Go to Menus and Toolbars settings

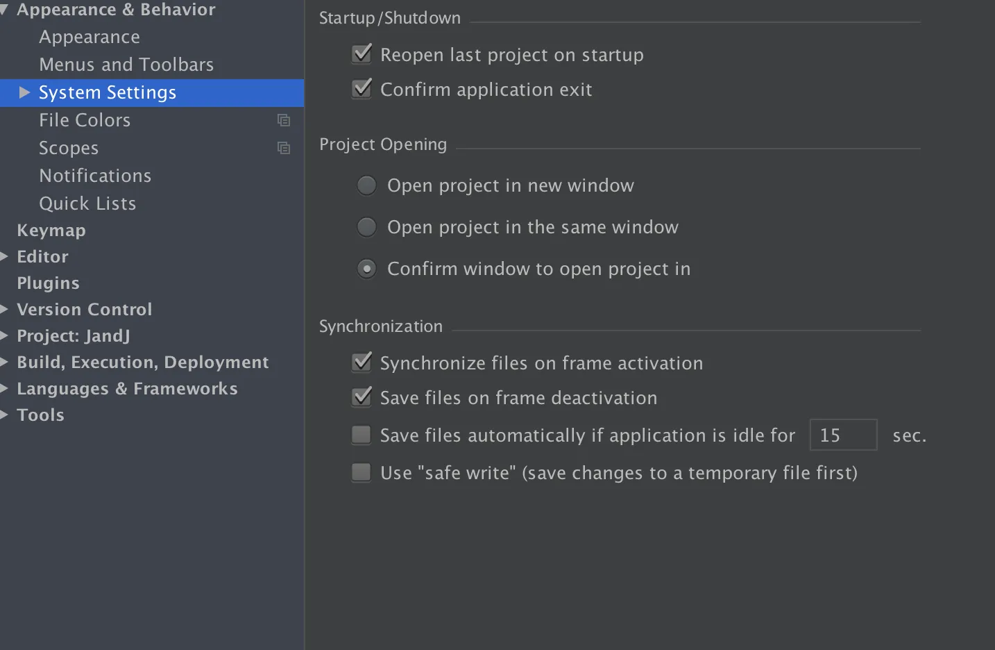coord(126,65)
